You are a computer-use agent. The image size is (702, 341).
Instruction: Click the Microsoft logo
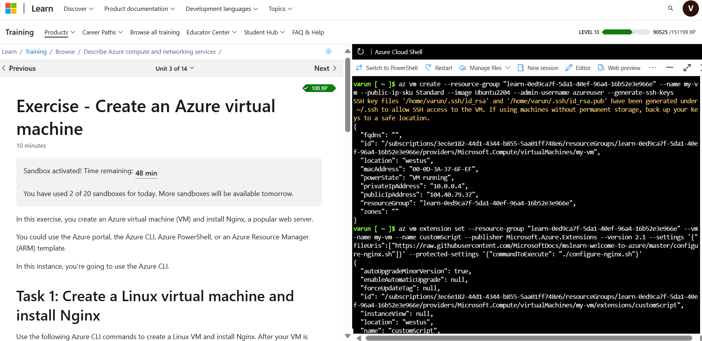click(x=11, y=9)
